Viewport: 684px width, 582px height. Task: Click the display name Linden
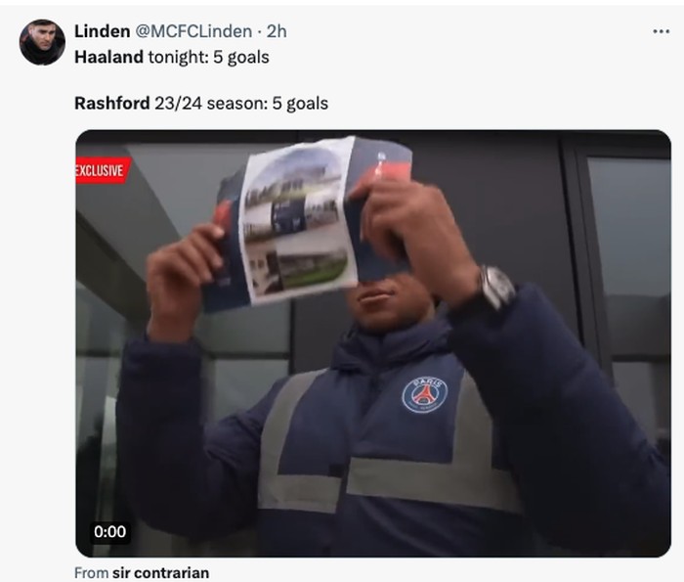pos(102,31)
